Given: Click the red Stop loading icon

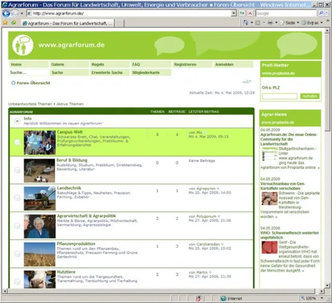Looking at the screenshot, I should click(250, 13).
